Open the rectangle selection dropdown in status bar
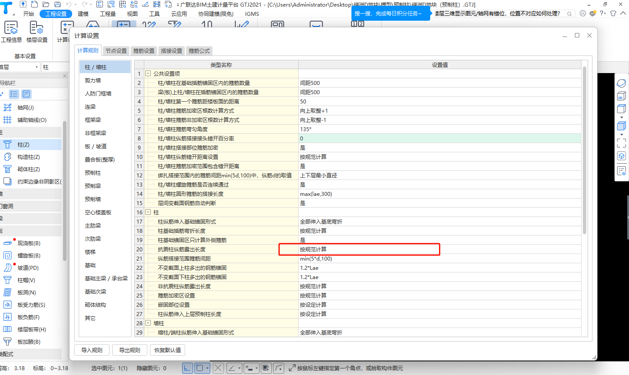The image size is (629, 375). click(207, 368)
